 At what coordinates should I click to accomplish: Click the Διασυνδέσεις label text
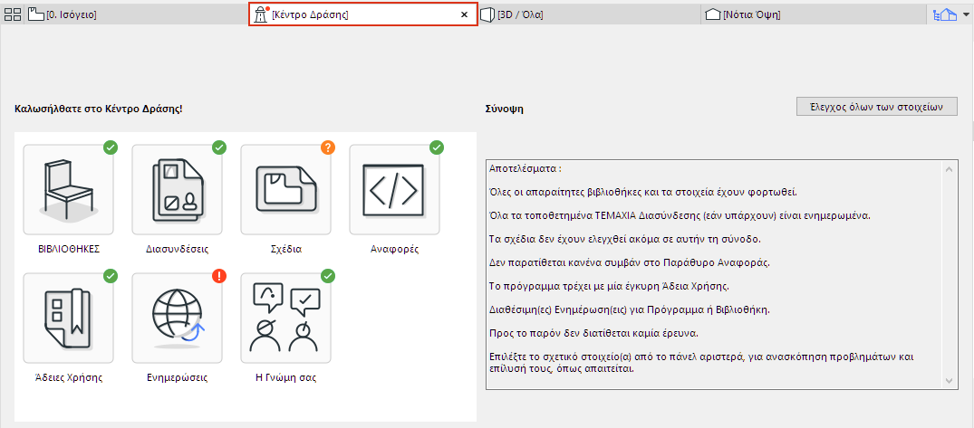point(177,250)
